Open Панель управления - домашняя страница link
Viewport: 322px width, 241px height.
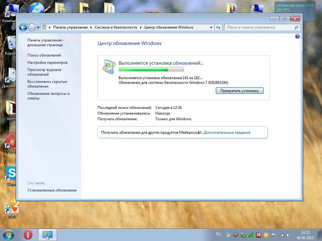45,43
